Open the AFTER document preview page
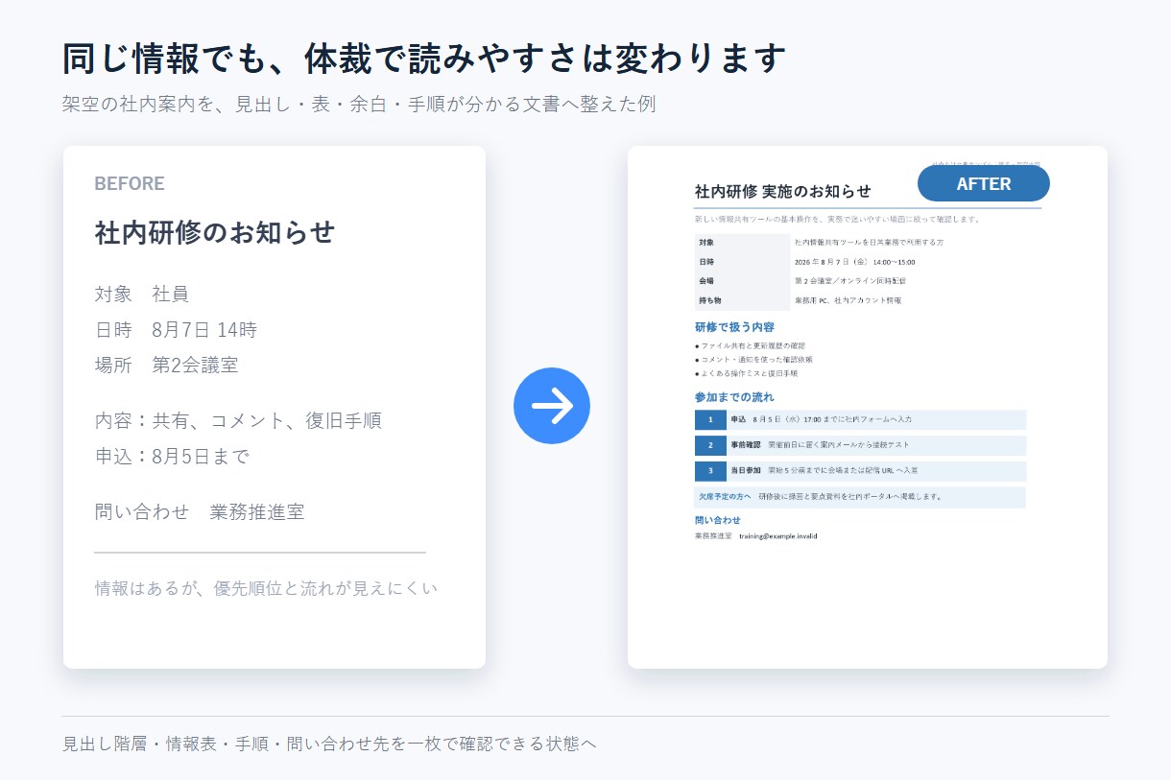The width and height of the screenshot is (1171, 780). click(x=868, y=407)
